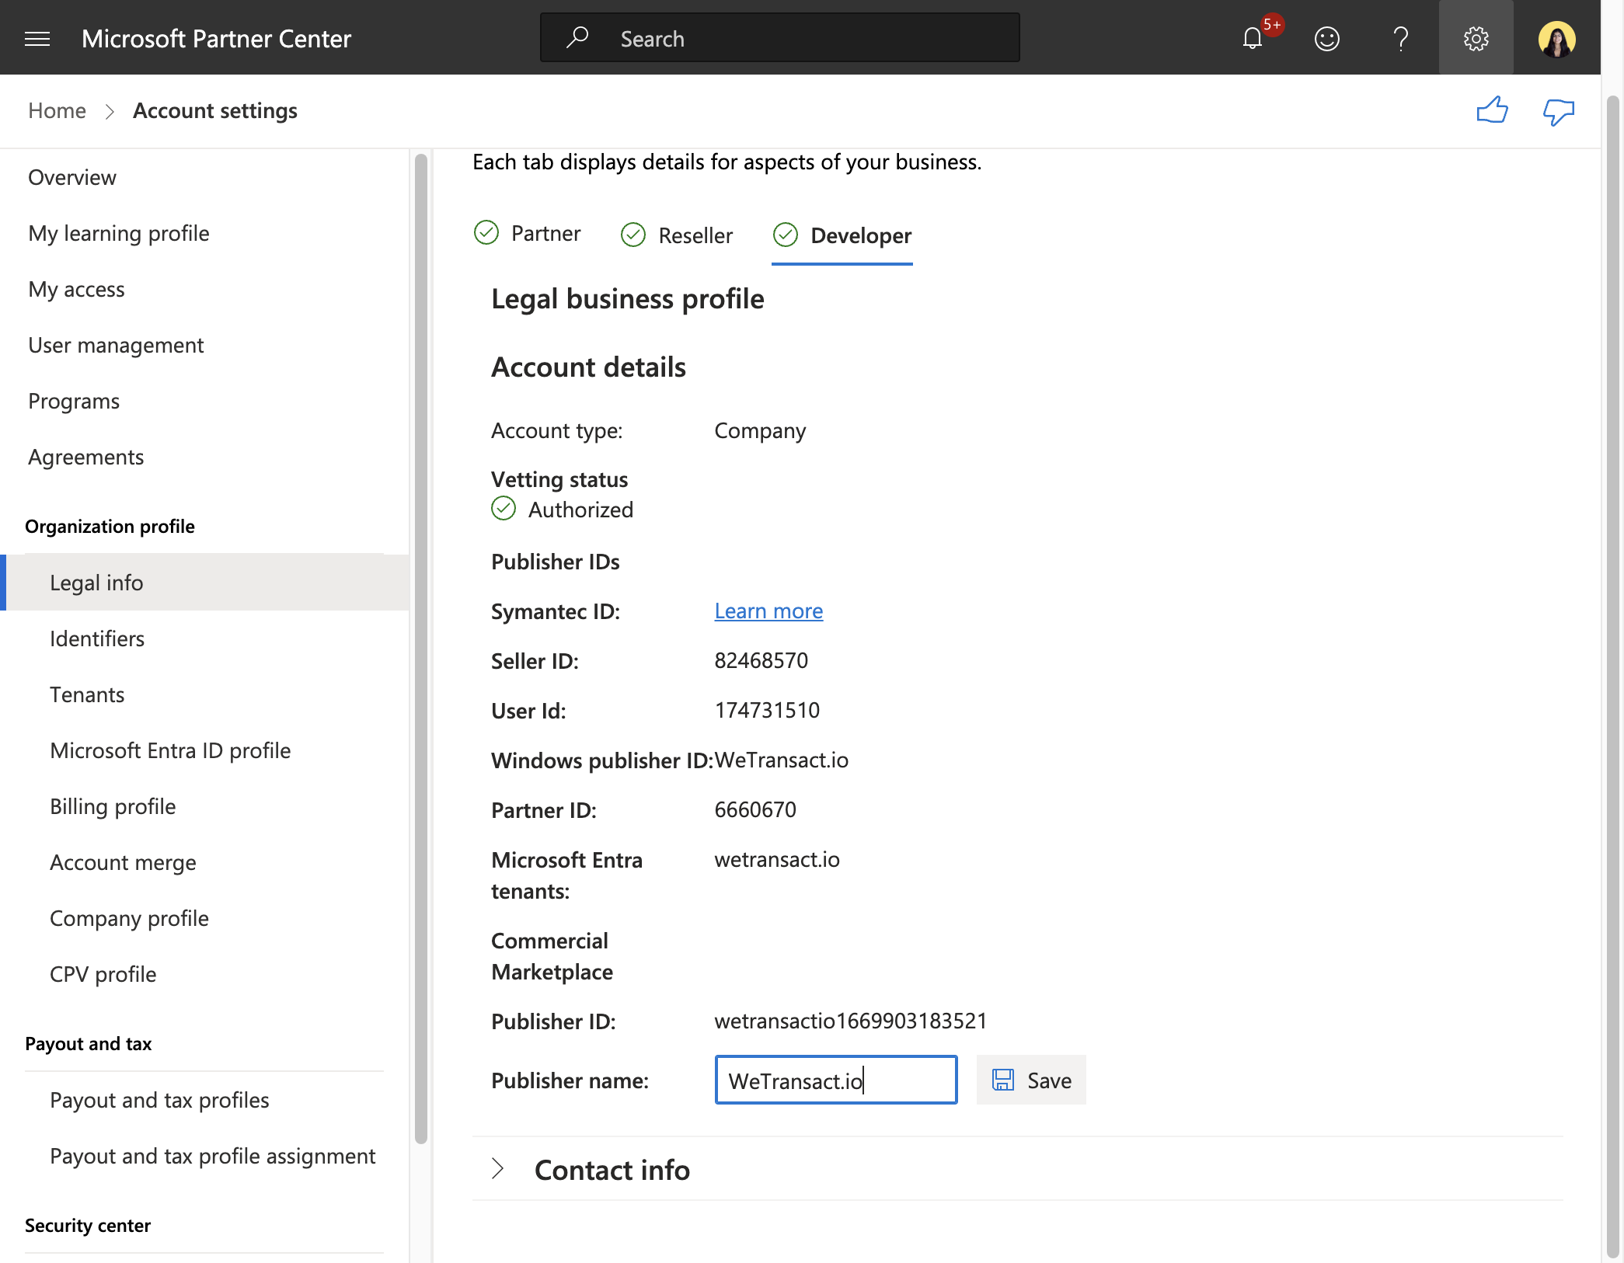Click the Seller ID value 82468570
The width and height of the screenshot is (1624, 1263).
(761, 660)
